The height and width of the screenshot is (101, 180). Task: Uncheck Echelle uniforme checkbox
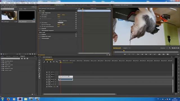(58, 21)
